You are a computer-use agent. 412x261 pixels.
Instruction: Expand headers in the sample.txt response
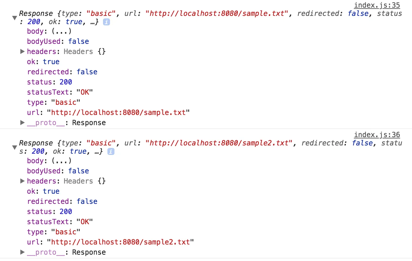tap(22, 51)
